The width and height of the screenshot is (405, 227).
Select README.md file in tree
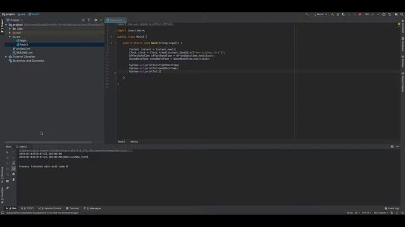point(23,53)
